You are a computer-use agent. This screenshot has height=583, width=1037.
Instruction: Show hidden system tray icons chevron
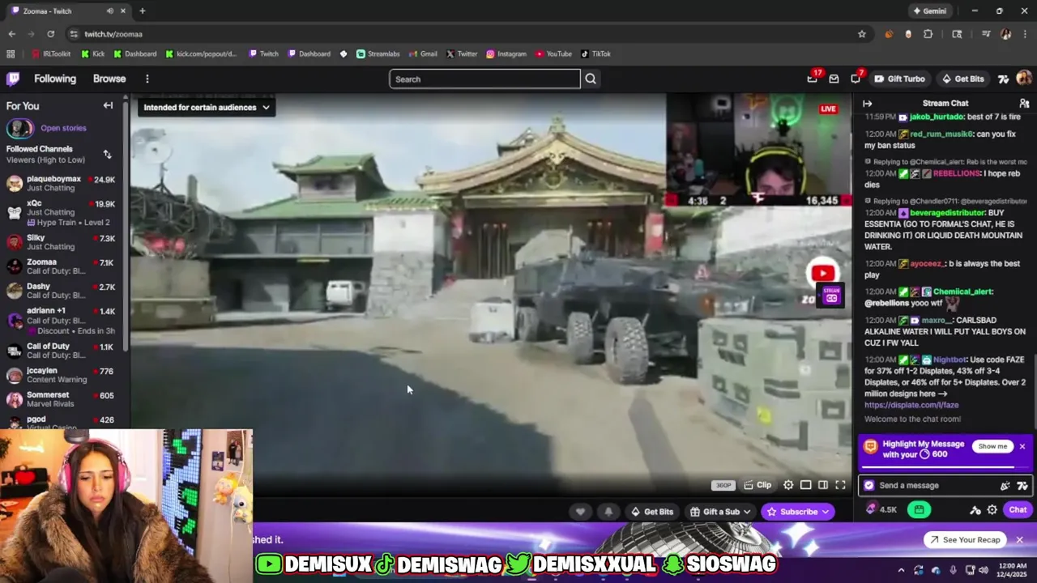(x=901, y=570)
